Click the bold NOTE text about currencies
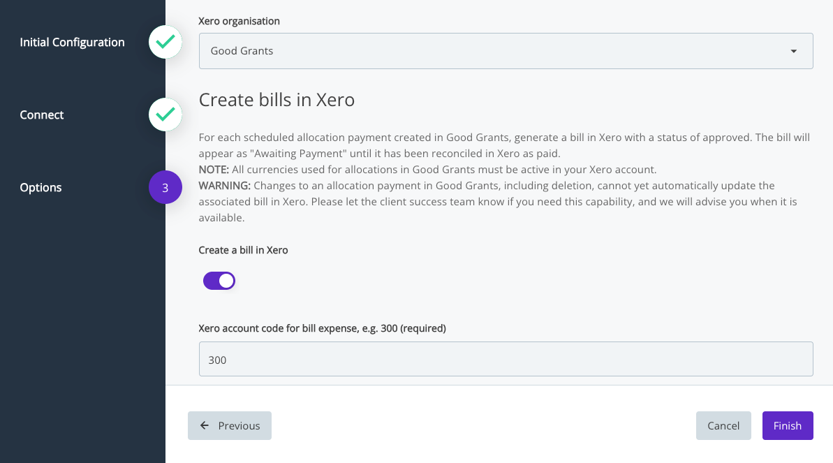Viewport: 833px width, 463px height. click(214, 170)
